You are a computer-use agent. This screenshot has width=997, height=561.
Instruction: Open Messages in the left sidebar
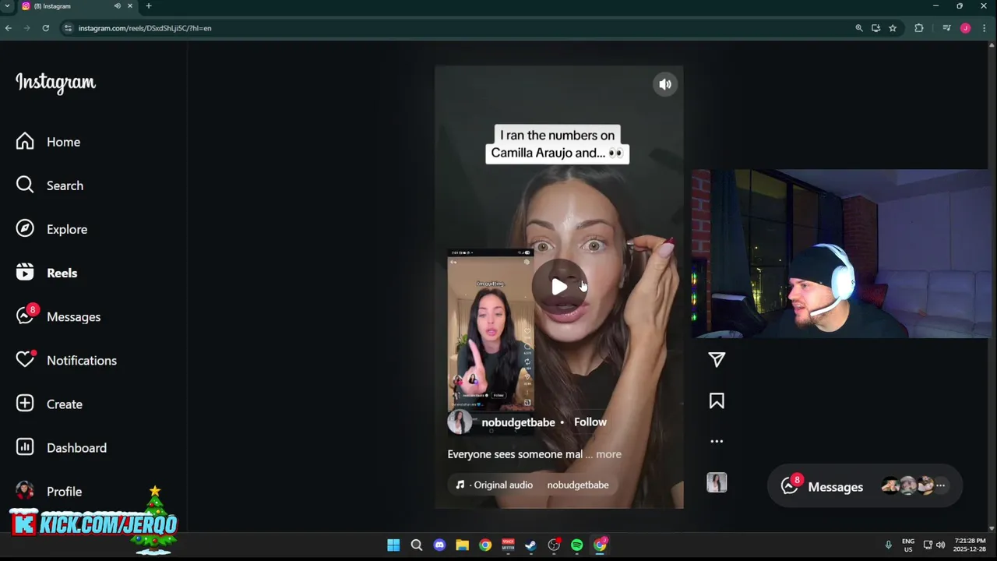(x=58, y=316)
